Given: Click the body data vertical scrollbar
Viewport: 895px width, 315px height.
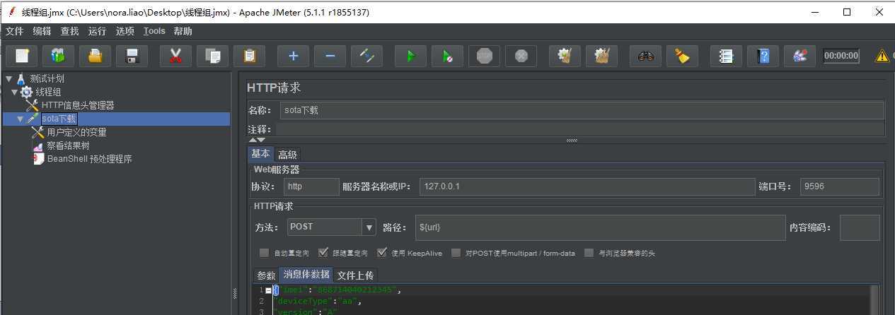Looking at the screenshot, I should (x=875, y=299).
